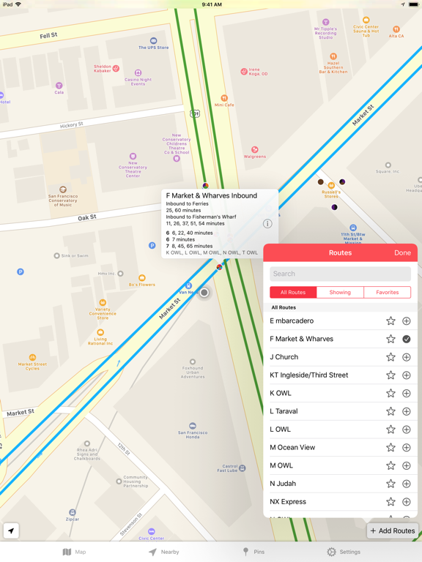The image size is (422, 562).
Task: Tap San Francisco Conservatory of Music marker
Action: [x=63, y=190]
